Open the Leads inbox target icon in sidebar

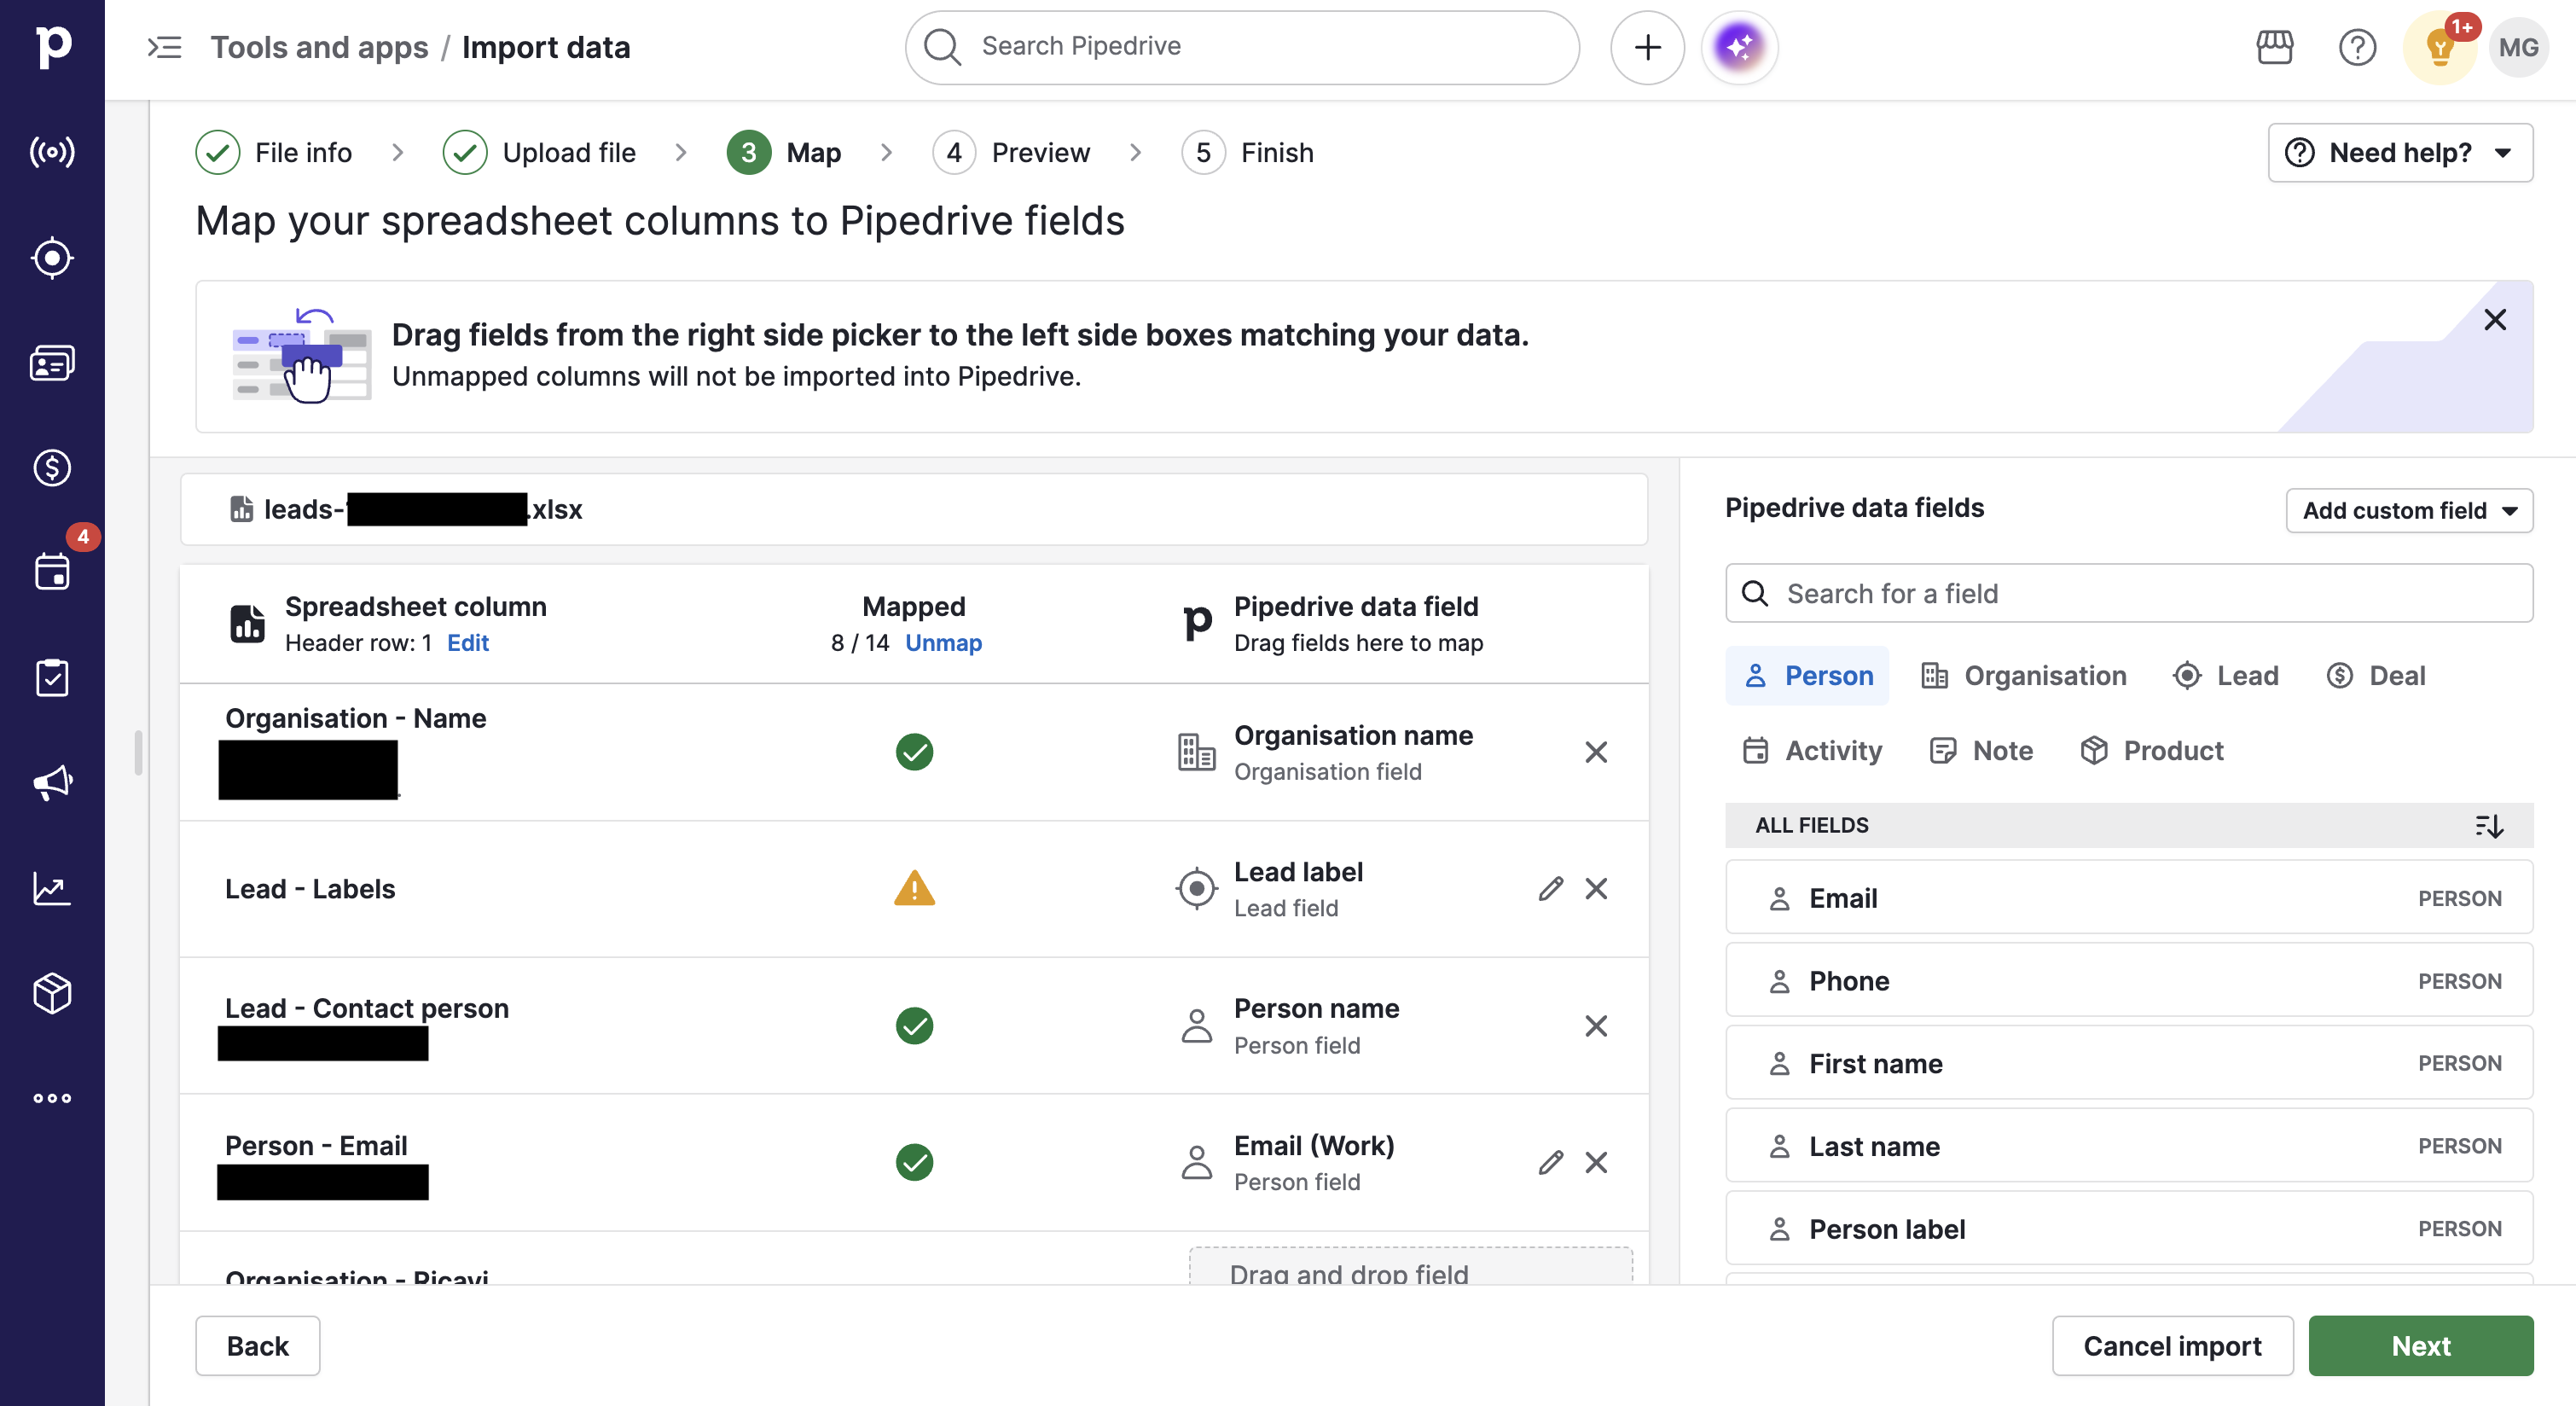52,258
